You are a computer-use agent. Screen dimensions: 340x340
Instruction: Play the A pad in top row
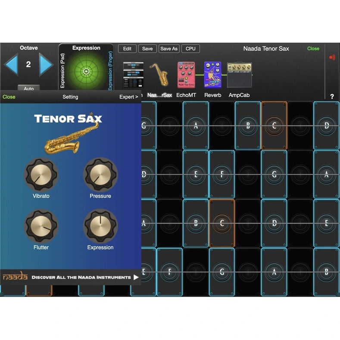point(196,125)
